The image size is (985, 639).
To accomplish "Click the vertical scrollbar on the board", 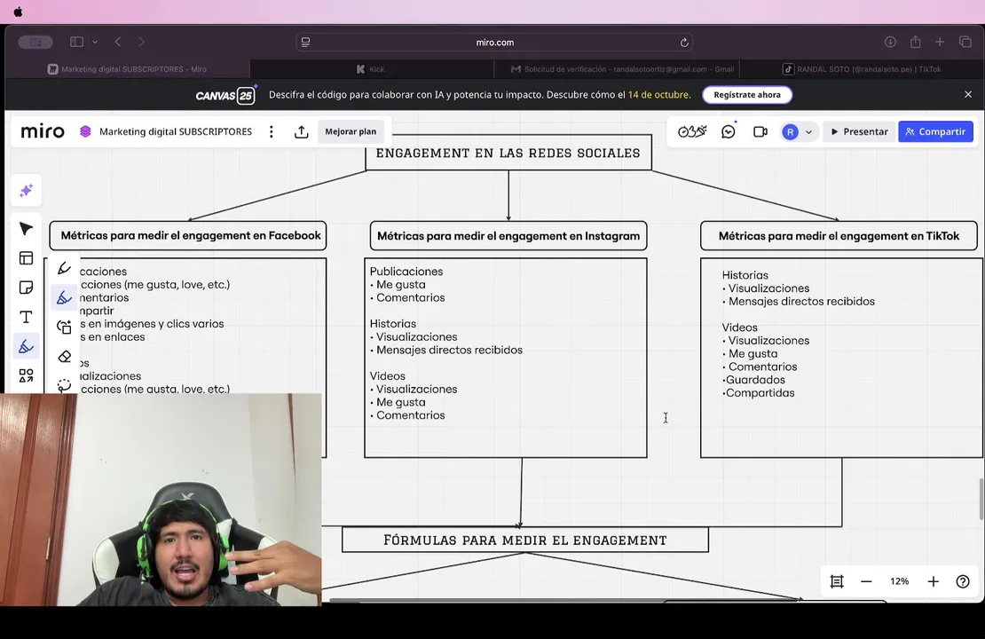I will [981, 500].
